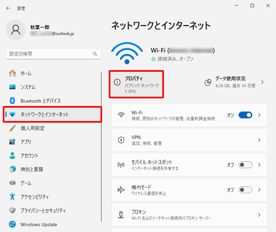The height and width of the screenshot is (232, 276).
Task: Expand the VPN row chevron
Action: [x=259, y=140]
